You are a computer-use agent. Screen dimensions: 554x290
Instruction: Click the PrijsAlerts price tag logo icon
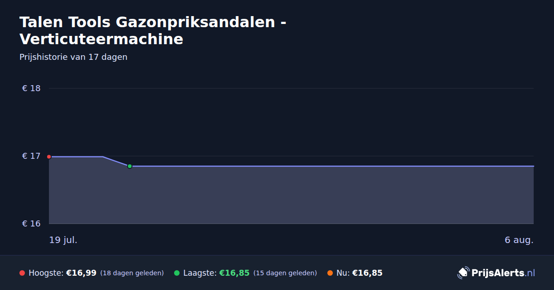click(x=463, y=273)
